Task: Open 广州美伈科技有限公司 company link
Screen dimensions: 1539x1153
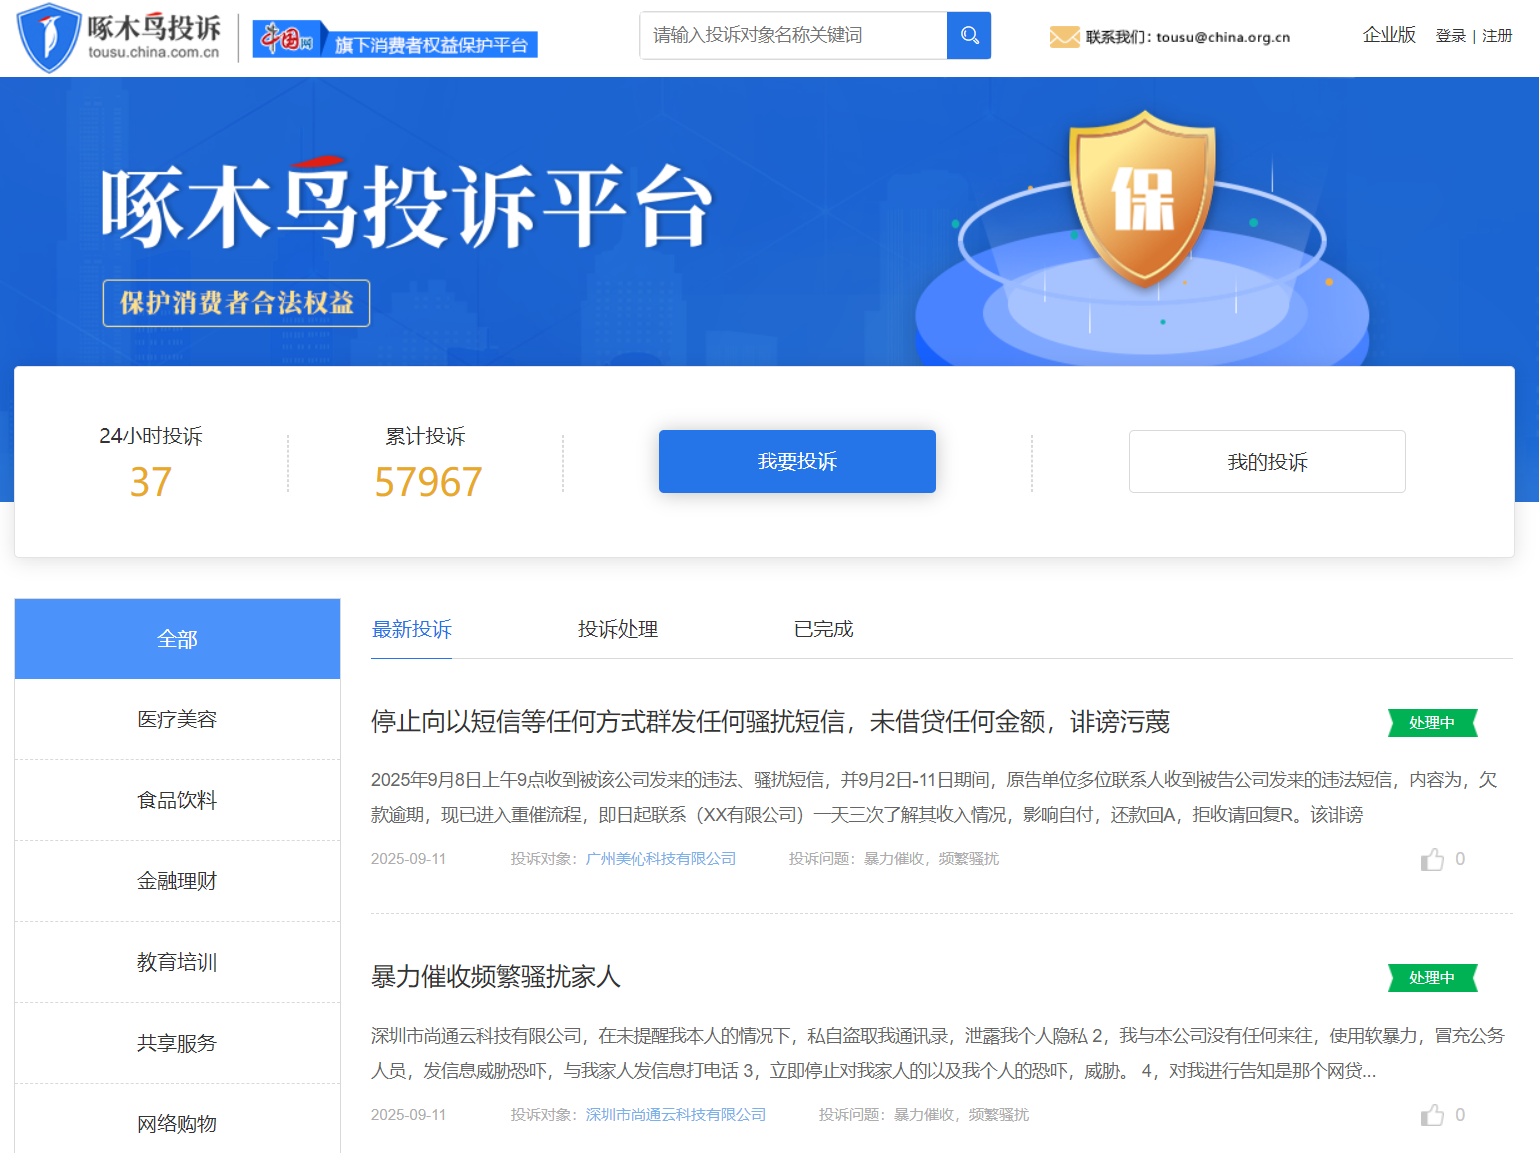Action: (660, 859)
